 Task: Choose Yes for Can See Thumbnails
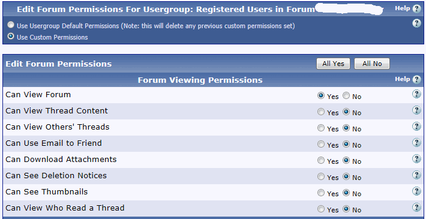(321, 193)
